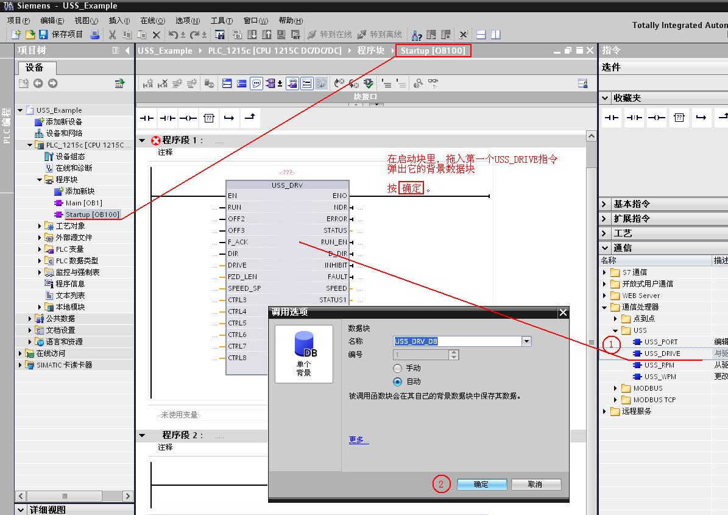Start the CPU using the toolbar icon
Screen dimensions: 728x515
(x=431, y=34)
